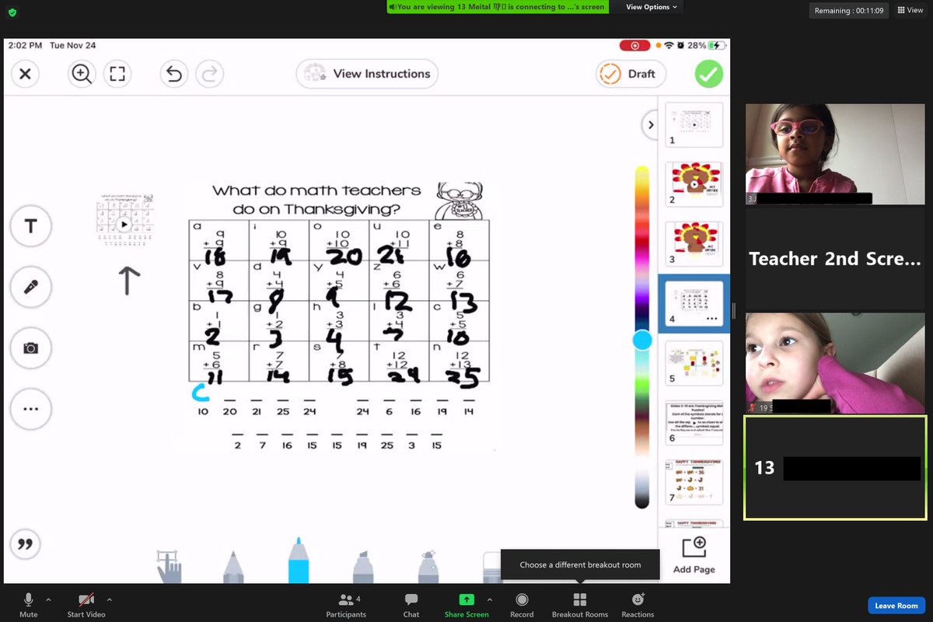Select participant 13 video tile

[x=835, y=467]
